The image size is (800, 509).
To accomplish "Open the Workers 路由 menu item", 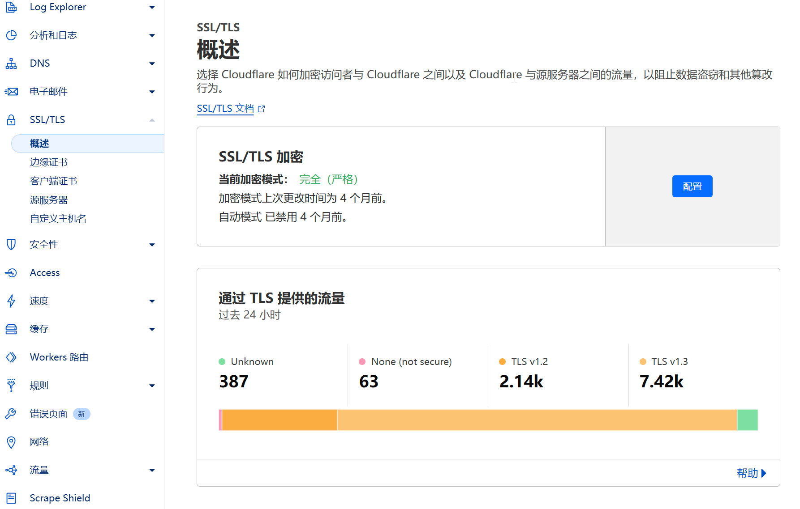I will click(59, 357).
